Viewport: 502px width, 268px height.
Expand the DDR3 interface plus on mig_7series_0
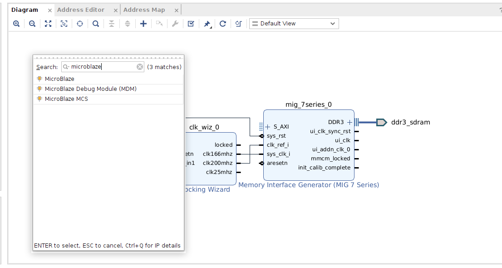click(349, 122)
